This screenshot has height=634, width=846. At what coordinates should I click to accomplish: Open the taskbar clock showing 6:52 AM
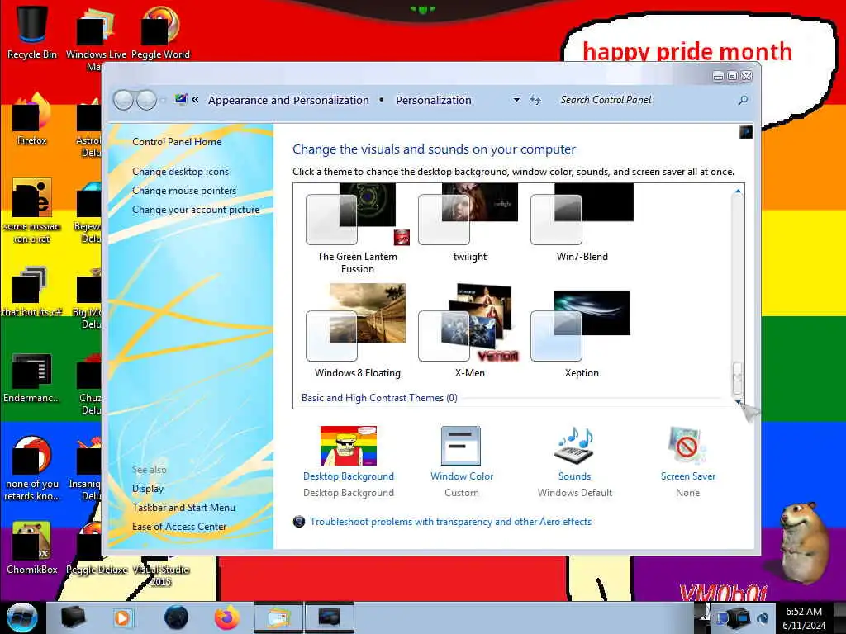click(x=804, y=617)
